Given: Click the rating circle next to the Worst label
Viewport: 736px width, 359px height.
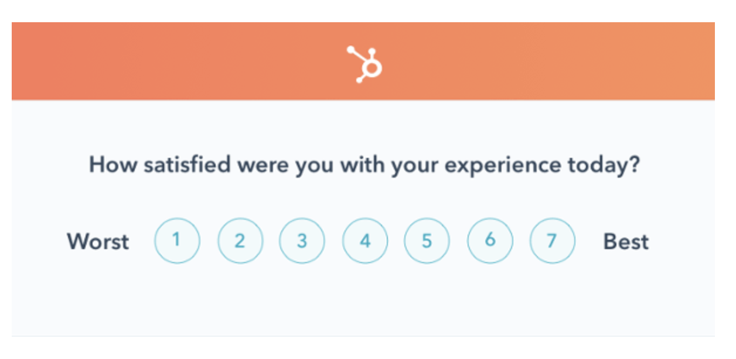Looking at the screenshot, I should coord(177,241).
